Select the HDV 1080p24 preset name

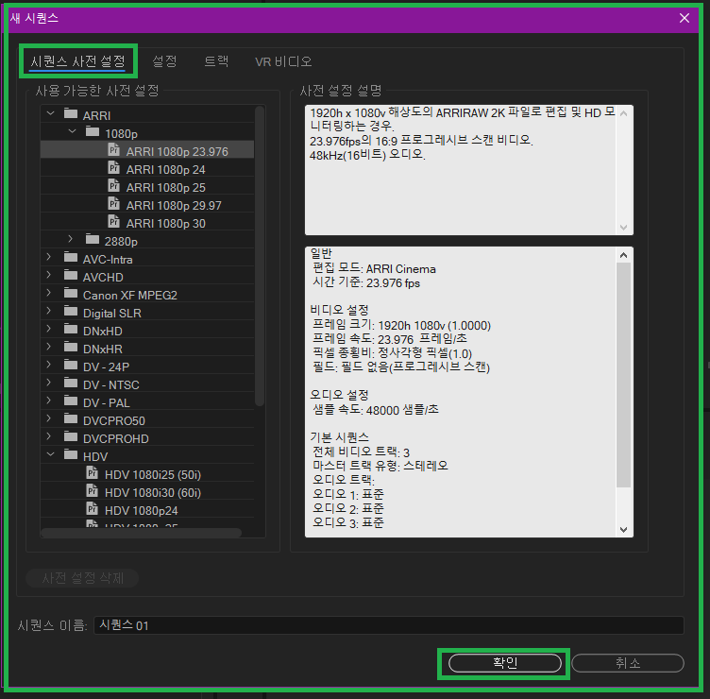pos(142,511)
